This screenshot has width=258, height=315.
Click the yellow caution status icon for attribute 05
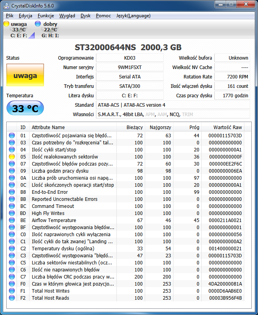click(12, 157)
